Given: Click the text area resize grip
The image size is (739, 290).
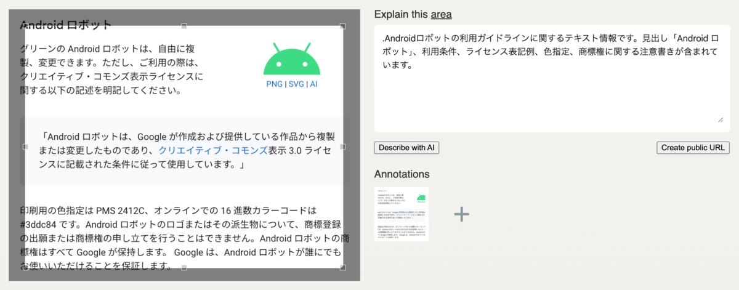Looking at the screenshot, I should 721,121.
